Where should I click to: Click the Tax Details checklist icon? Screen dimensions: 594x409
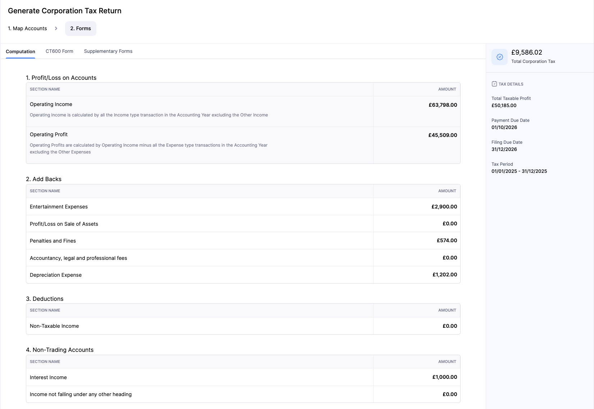[x=494, y=84]
